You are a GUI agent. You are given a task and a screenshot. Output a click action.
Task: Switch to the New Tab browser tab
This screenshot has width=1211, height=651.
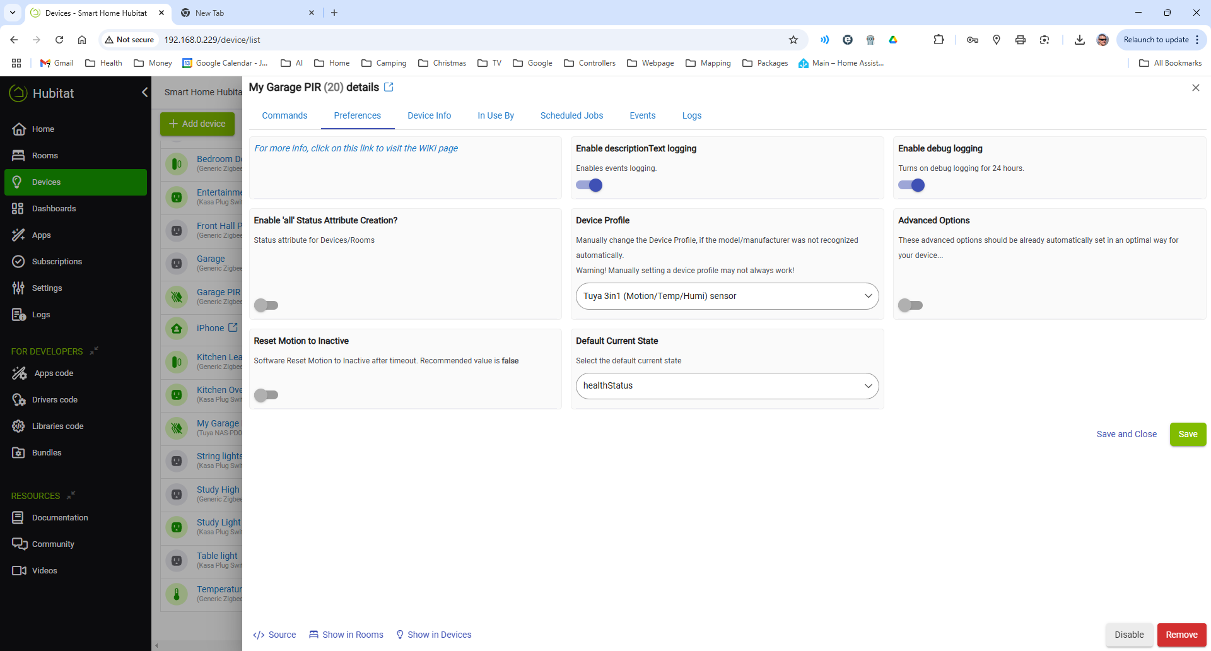point(246,13)
